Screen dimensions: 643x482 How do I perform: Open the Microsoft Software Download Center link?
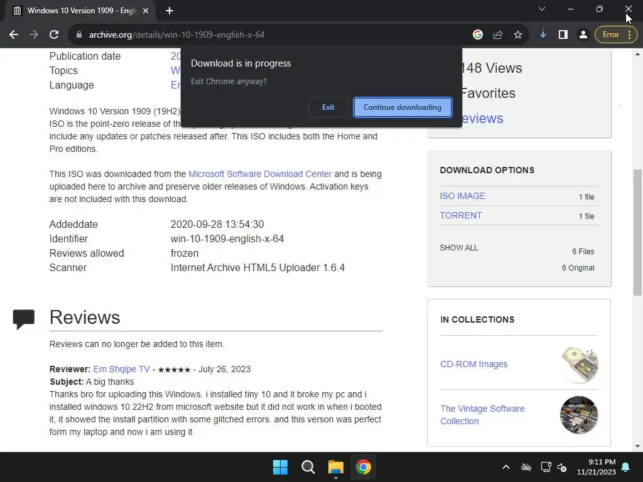pyautogui.click(x=260, y=174)
